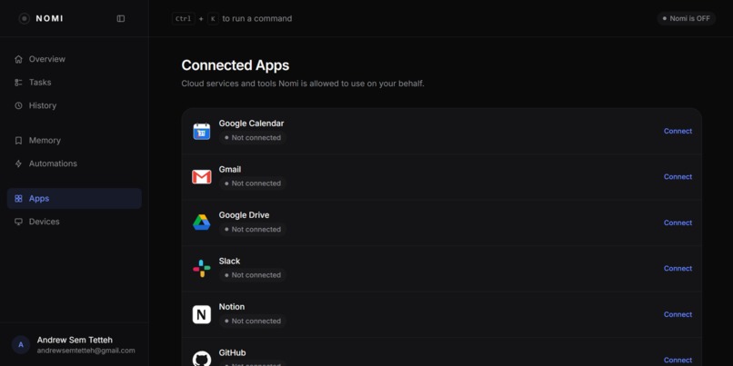Image resolution: width=733 pixels, height=366 pixels.
Task: Click the Andrew Sem Tetteh name
Action: 75,340
